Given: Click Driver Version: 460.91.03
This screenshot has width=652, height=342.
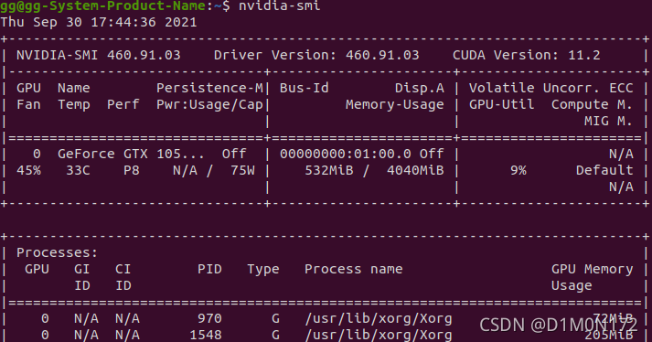Looking at the screenshot, I should [x=316, y=55].
